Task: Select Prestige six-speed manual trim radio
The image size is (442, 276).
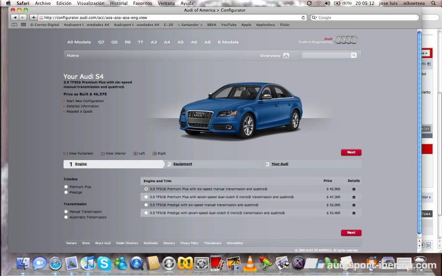Action: coord(146,205)
